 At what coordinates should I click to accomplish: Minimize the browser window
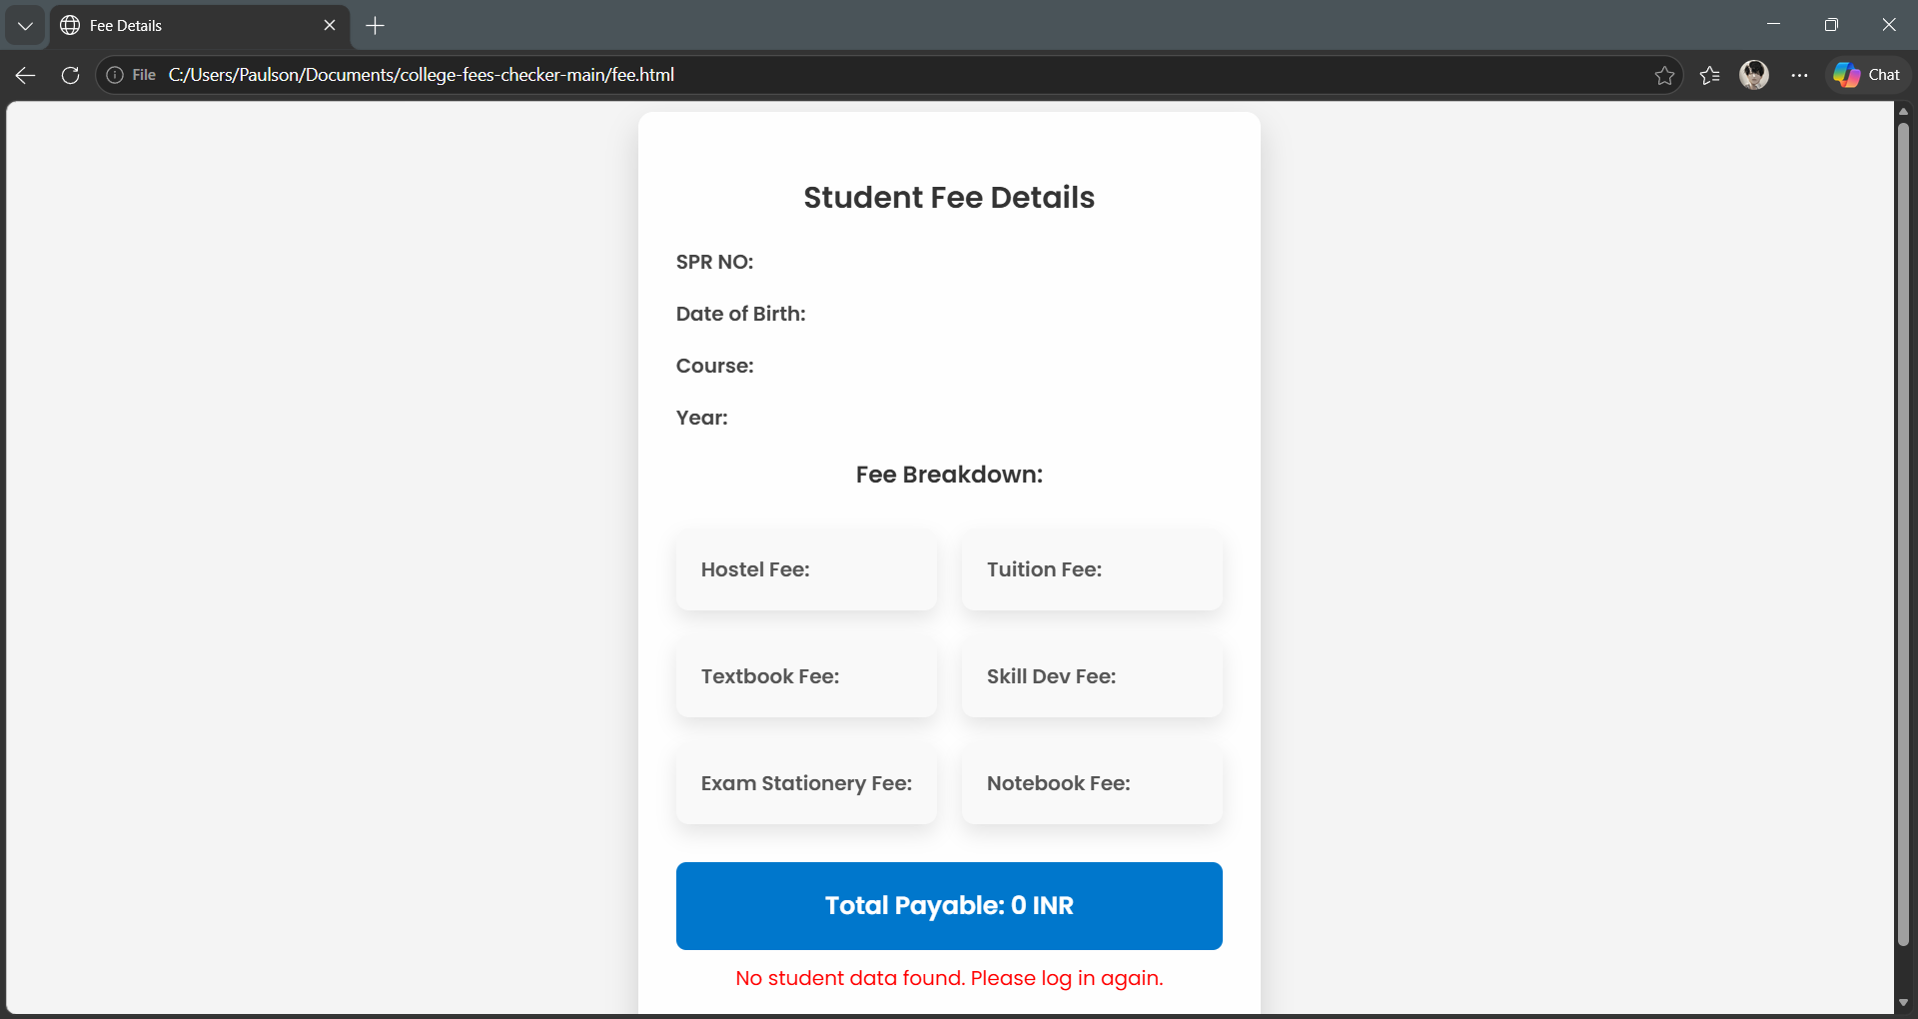click(x=1773, y=25)
